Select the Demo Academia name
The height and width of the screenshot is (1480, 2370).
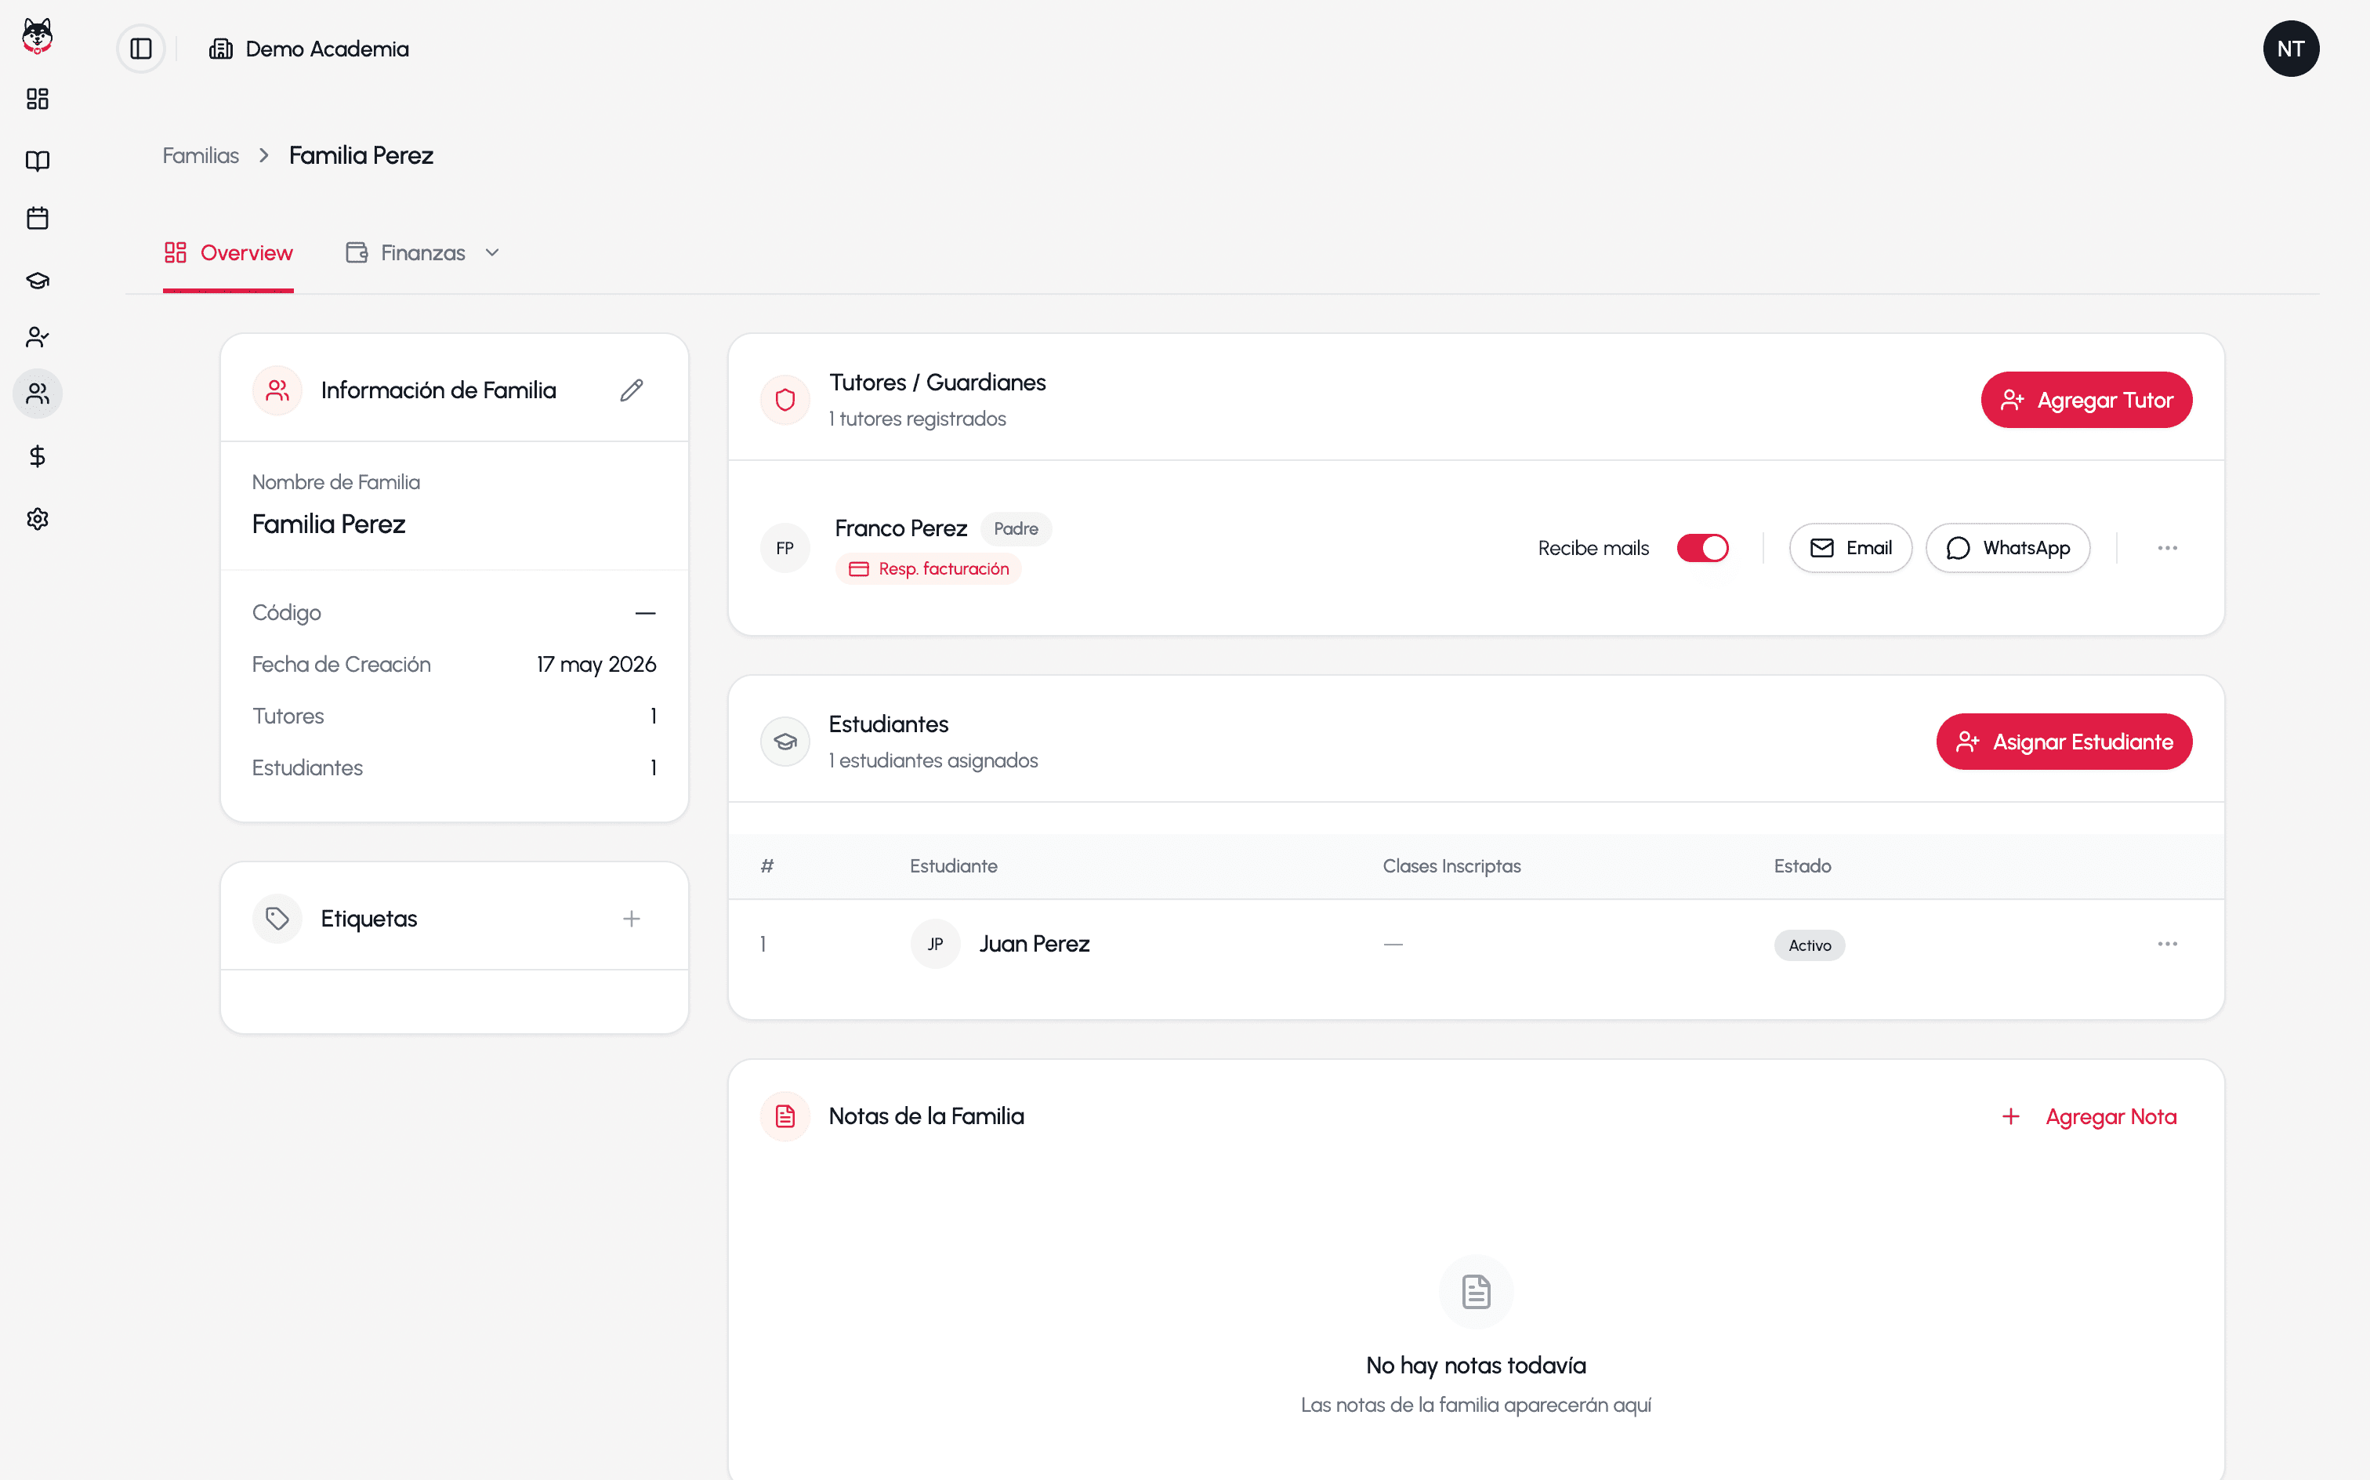(x=327, y=49)
